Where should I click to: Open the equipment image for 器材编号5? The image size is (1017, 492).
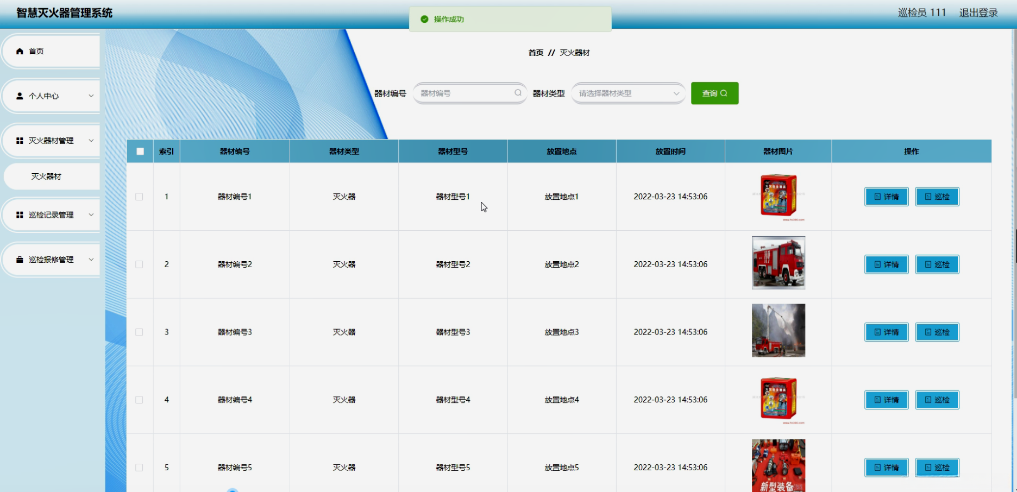779,466
